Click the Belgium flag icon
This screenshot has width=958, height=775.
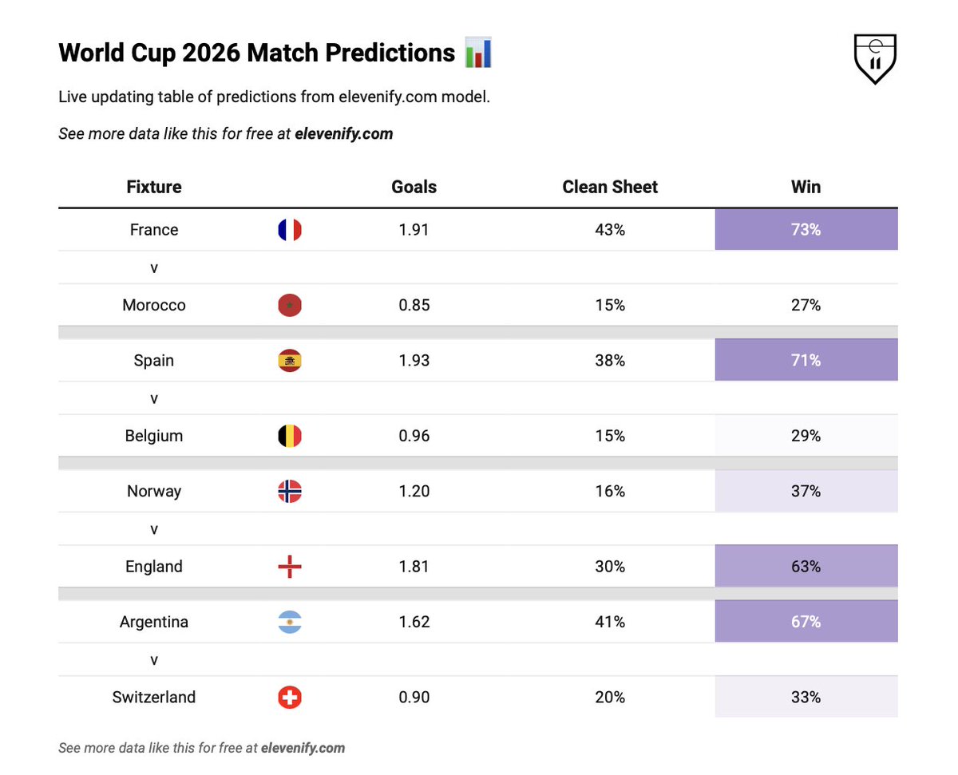coord(290,436)
